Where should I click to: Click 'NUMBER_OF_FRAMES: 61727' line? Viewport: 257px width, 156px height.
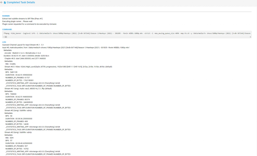(17, 78)
